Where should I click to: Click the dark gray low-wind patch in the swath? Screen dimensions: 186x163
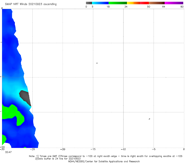point(25,98)
